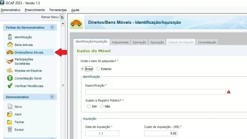Click the Especificação text field
The width and height of the screenshot is (247, 139).
[x=155, y=92]
